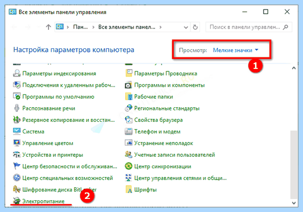Expand the address bar history chevron

tap(186, 27)
